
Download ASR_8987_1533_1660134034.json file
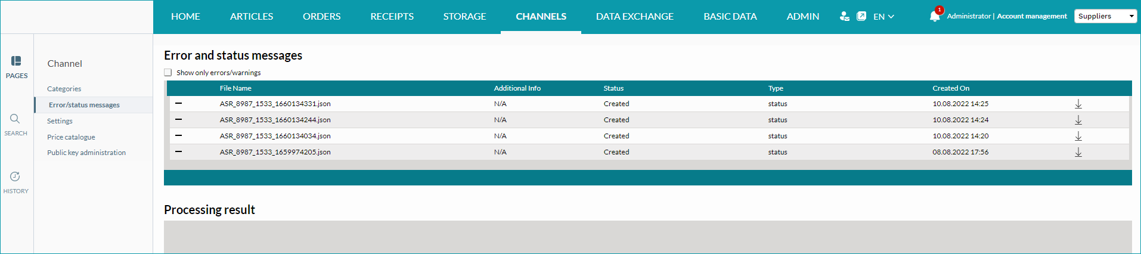click(1078, 136)
